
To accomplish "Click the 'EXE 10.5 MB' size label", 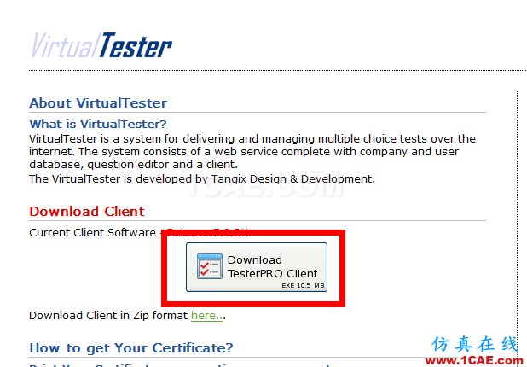I will point(303,286).
